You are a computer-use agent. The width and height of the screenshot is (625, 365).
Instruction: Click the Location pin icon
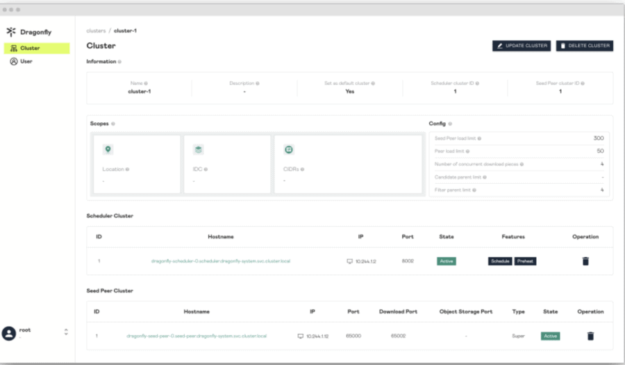tap(108, 149)
